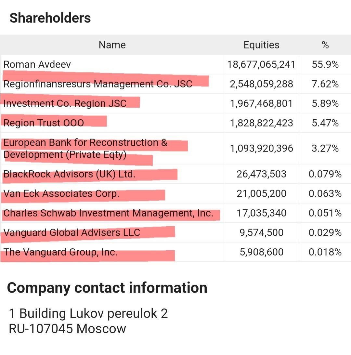Screen dimensions: 351x355
Task: Click the Shareholders section heading
Action: [50, 18]
